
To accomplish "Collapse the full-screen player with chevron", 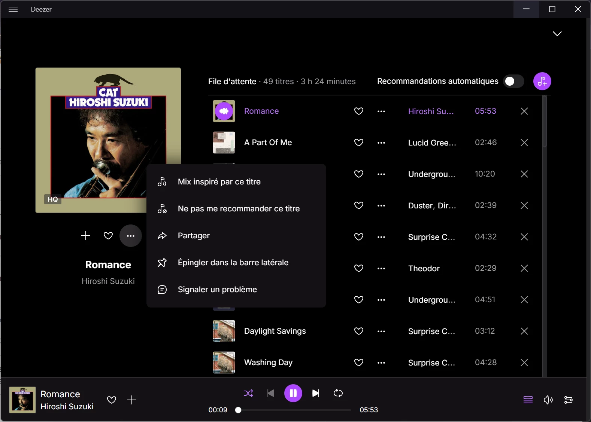I will point(557,34).
